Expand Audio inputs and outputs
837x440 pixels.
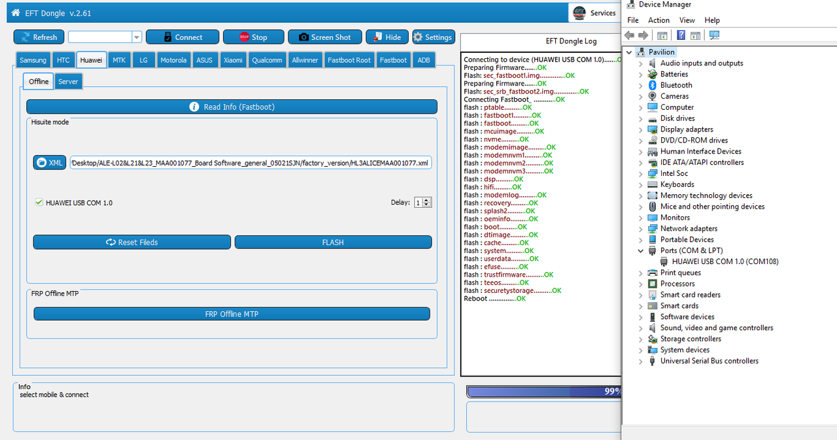pyautogui.click(x=641, y=63)
